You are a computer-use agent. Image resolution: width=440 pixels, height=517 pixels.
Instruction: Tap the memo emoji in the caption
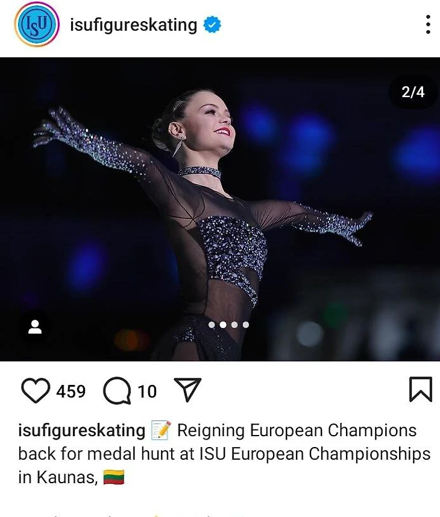pos(161,430)
